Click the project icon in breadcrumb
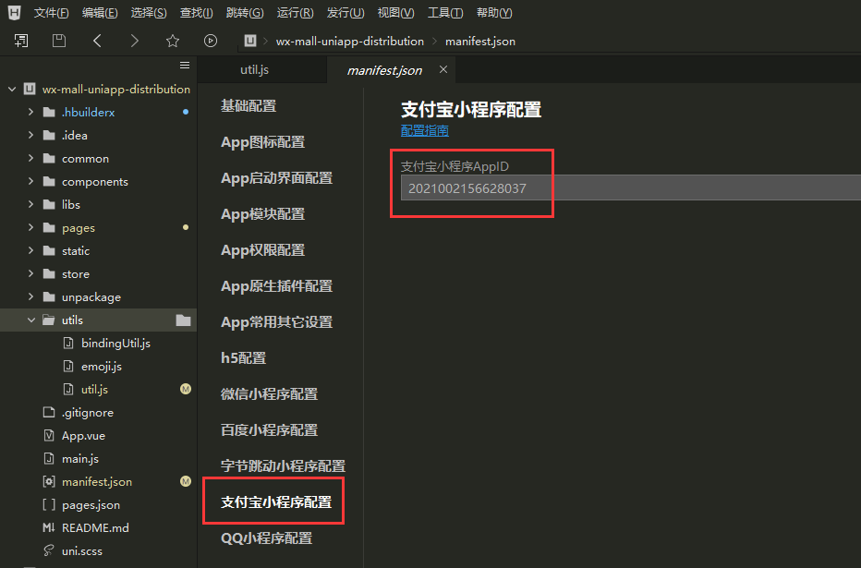This screenshot has height=568, width=861. pyautogui.click(x=250, y=41)
